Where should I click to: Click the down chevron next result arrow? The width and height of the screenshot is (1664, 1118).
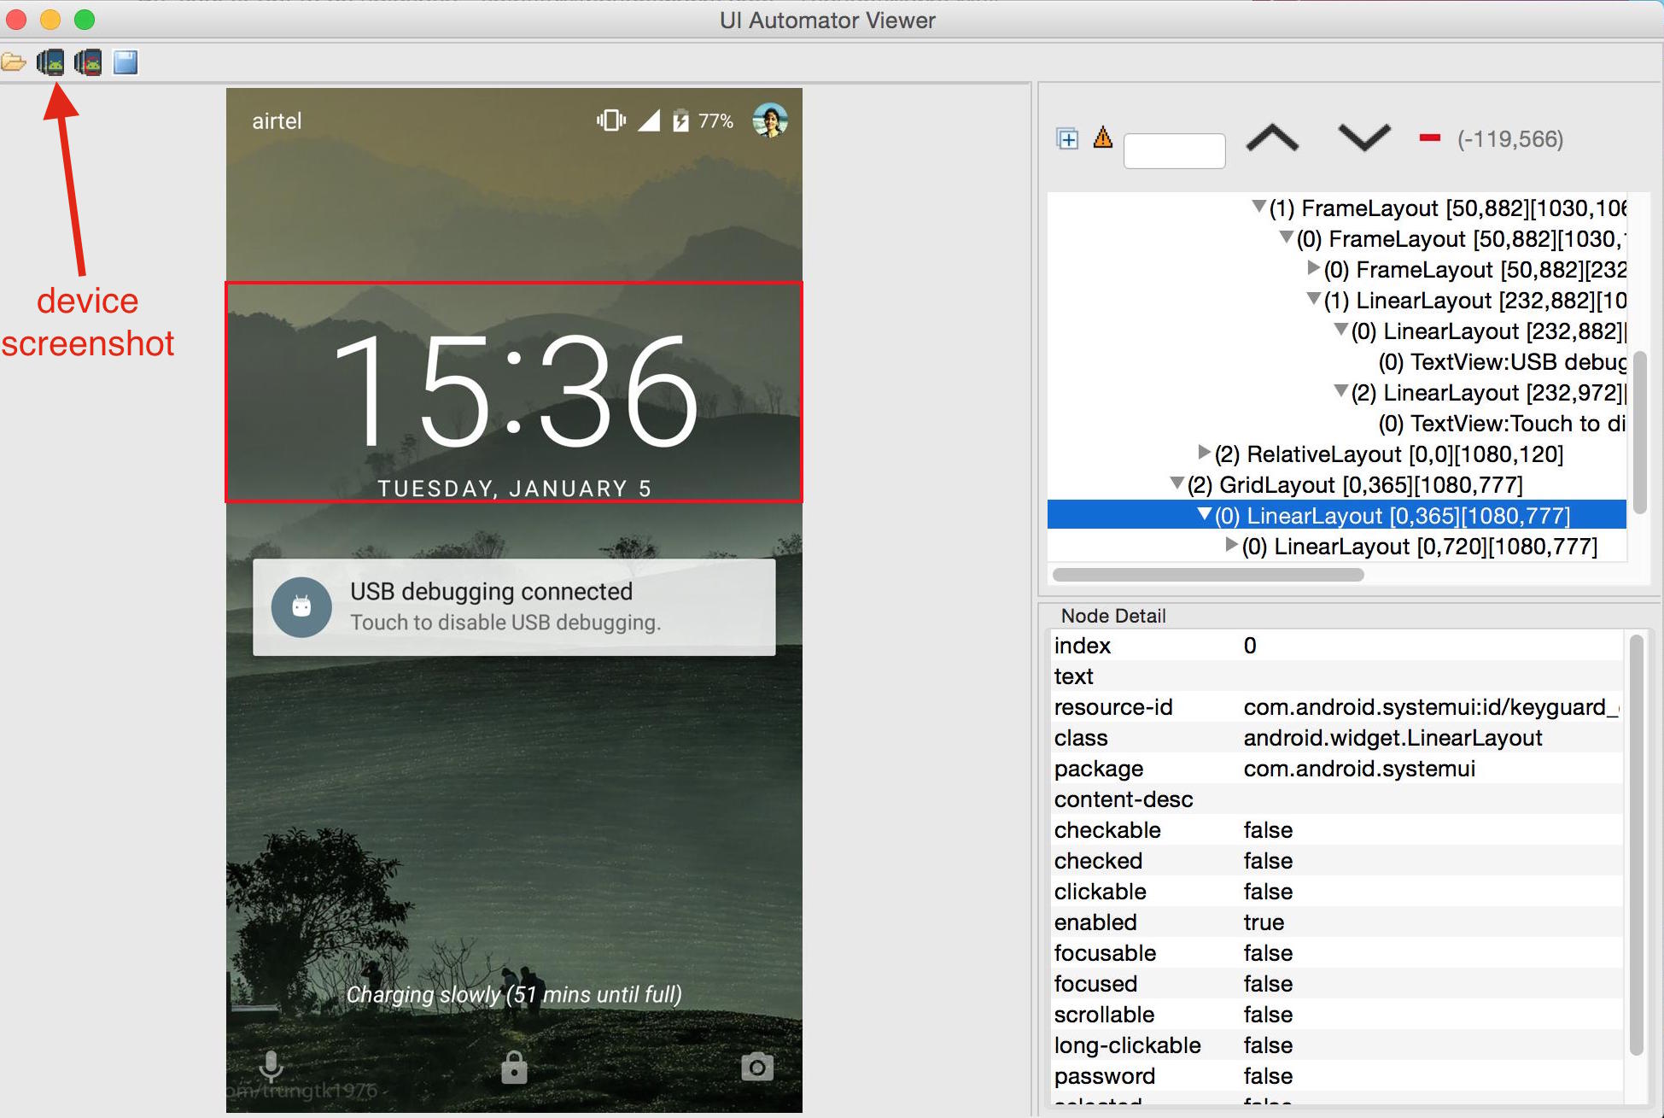point(1363,138)
